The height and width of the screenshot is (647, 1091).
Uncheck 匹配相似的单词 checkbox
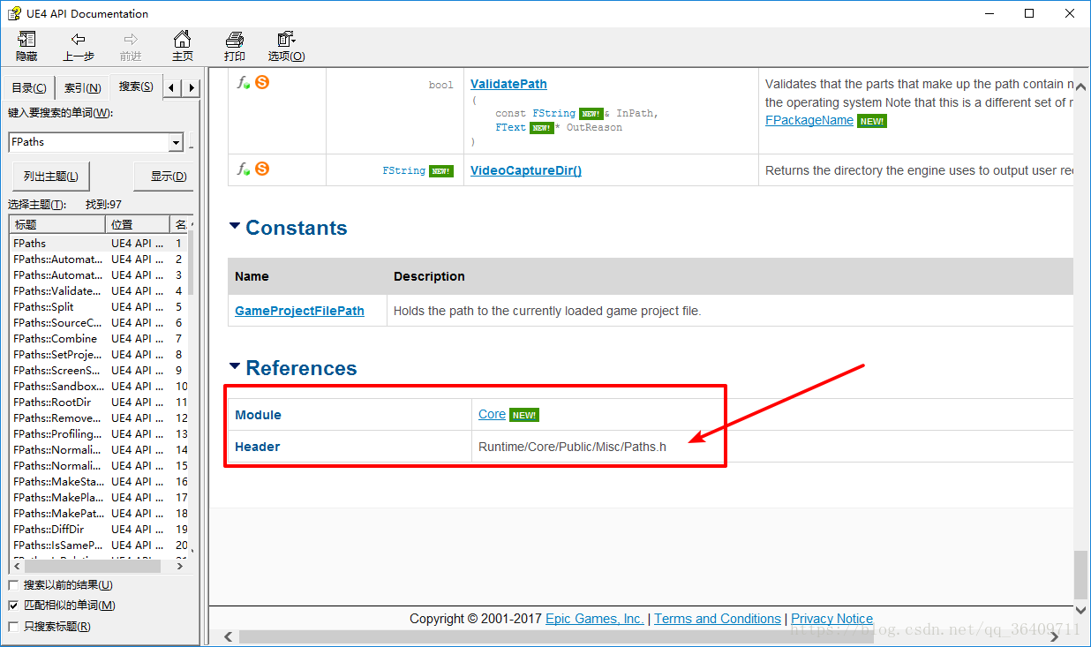tap(13, 606)
